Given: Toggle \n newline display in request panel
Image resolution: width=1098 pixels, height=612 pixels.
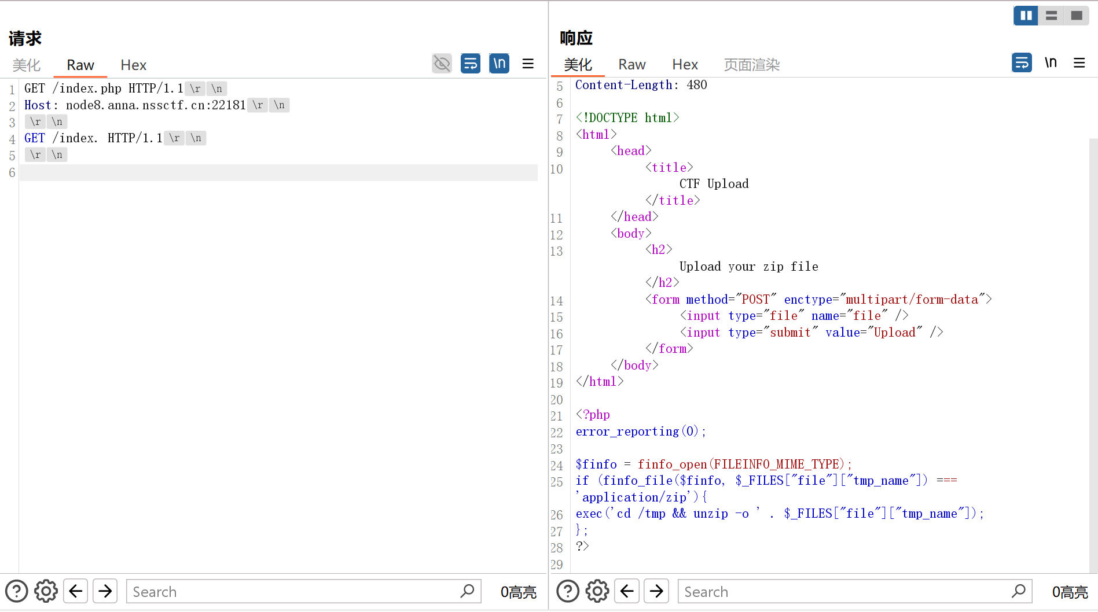Looking at the screenshot, I should click(x=499, y=64).
